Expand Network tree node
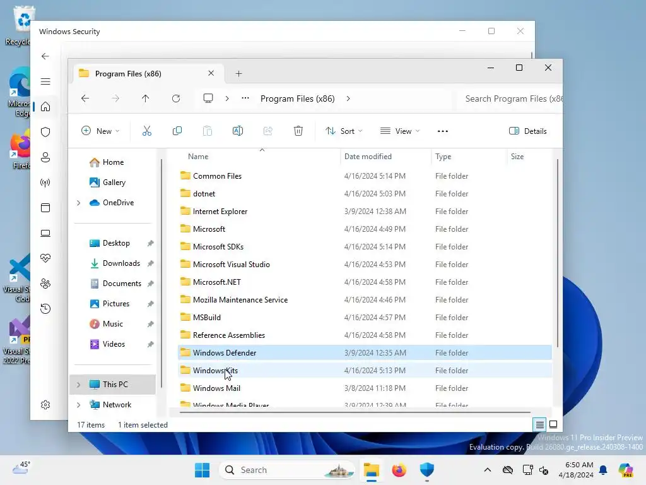The image size is (646, 485). tap(78, 405)
